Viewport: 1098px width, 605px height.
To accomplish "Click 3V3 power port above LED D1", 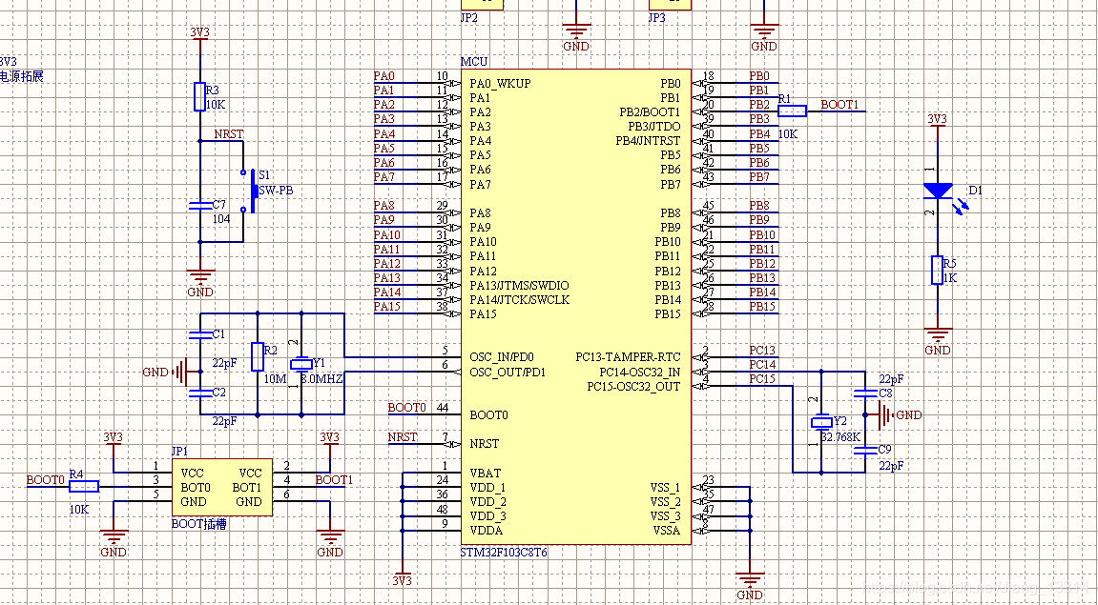I will click(x=937, y=120).
